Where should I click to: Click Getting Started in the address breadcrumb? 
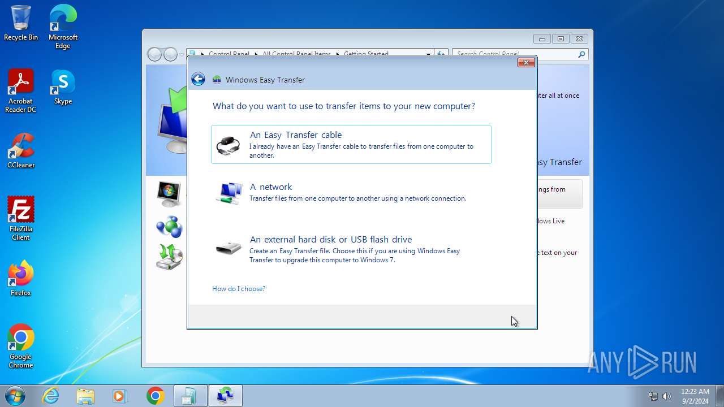[366, 54]
